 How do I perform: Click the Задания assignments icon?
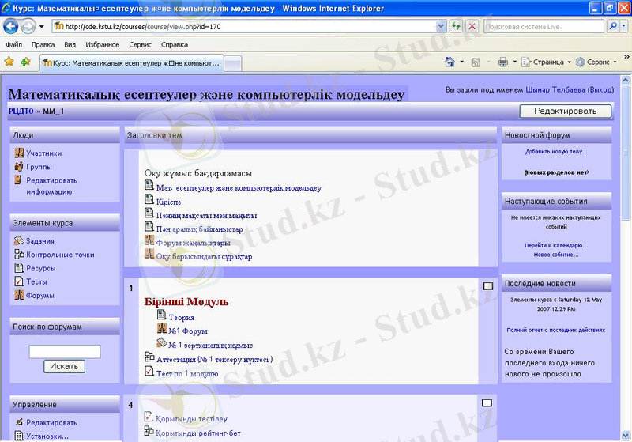(19, 240)
